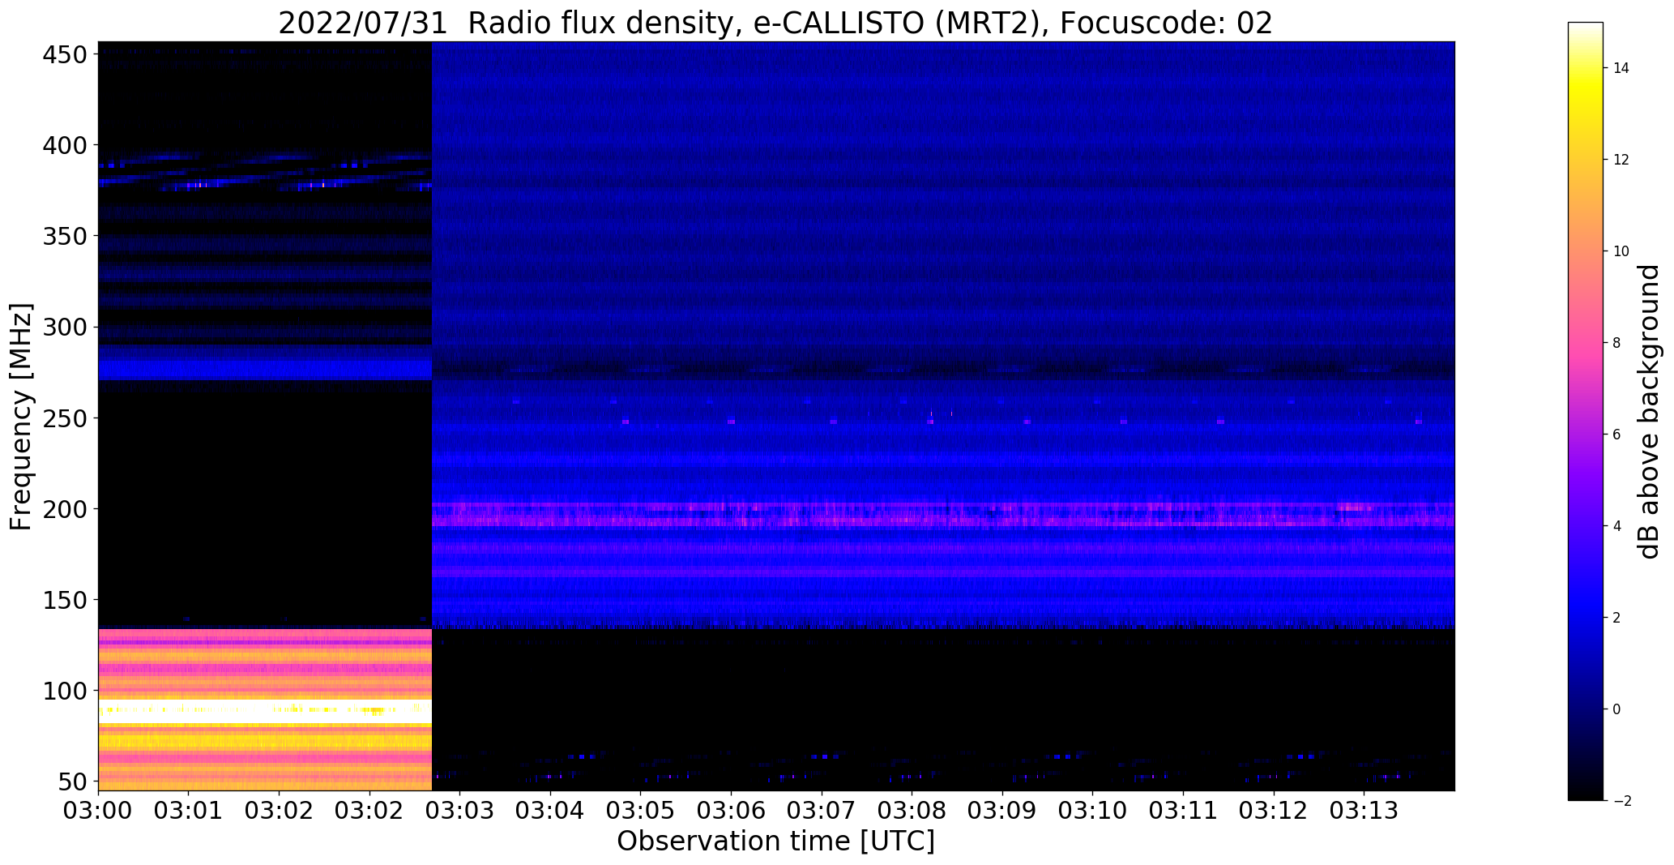Select the 50 frequency tick label

pos(72,781)
